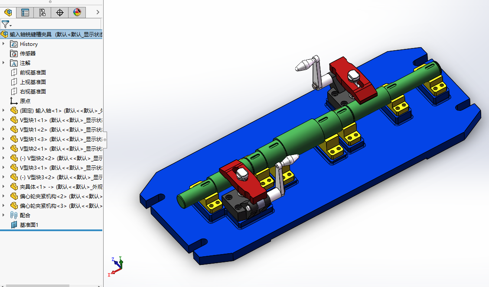Screen dimensions: 489x287
Task: Click the V型块2<1> part icon
Action: point(14,149)
